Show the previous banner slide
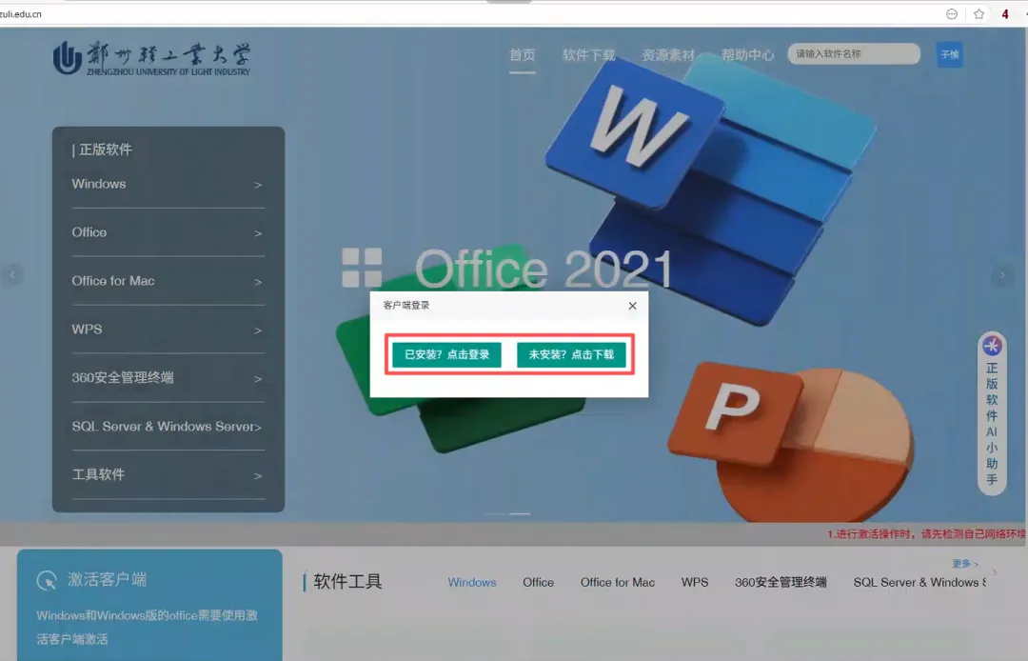This screenshot has width=1028, height=661. 12,274
